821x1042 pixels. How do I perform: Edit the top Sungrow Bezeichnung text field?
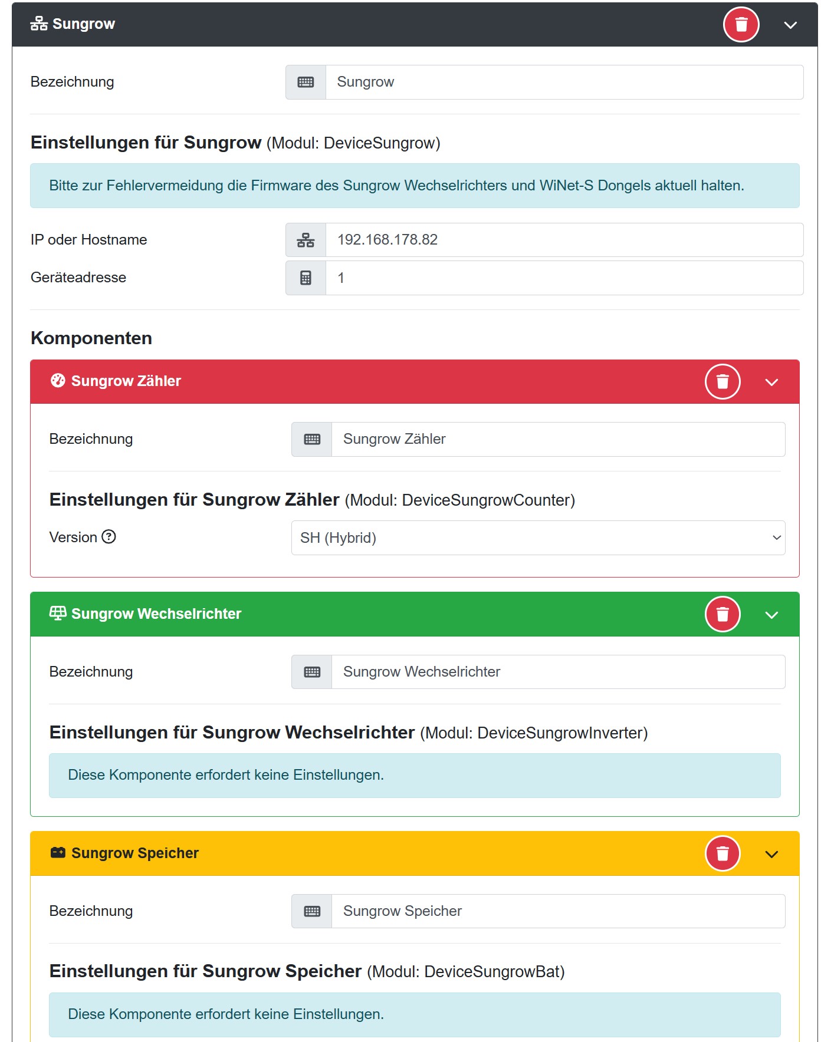[x=564, y=82]
